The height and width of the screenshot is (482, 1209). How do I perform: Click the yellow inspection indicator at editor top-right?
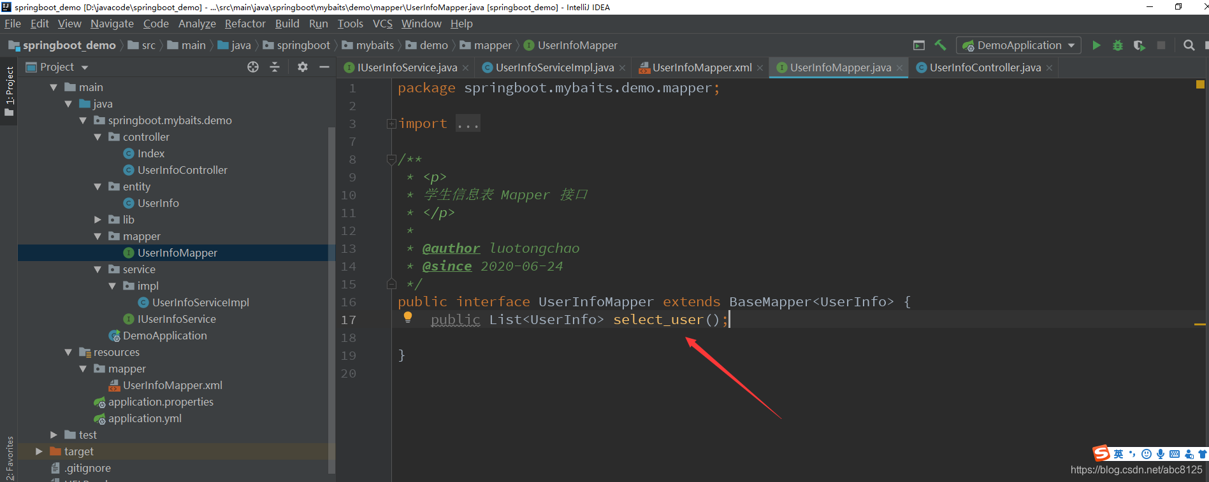tap(1200, 84)
